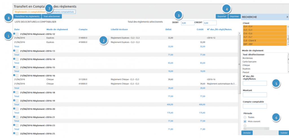Sort by Libellé écriture column
The image size is (289, 138).
pyautogui.click(x=119, y=29)
